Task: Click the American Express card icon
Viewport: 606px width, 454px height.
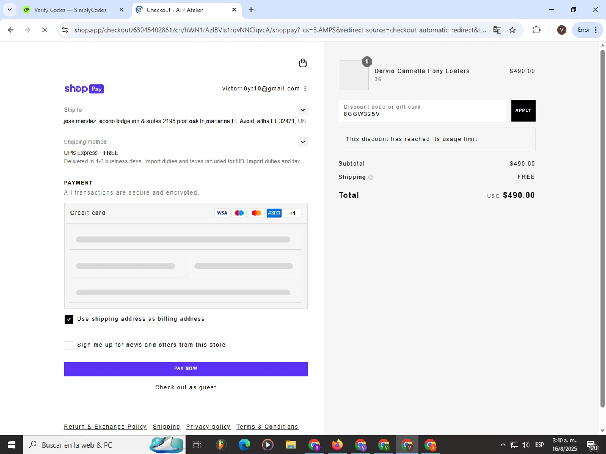Action: click(274, 213)
